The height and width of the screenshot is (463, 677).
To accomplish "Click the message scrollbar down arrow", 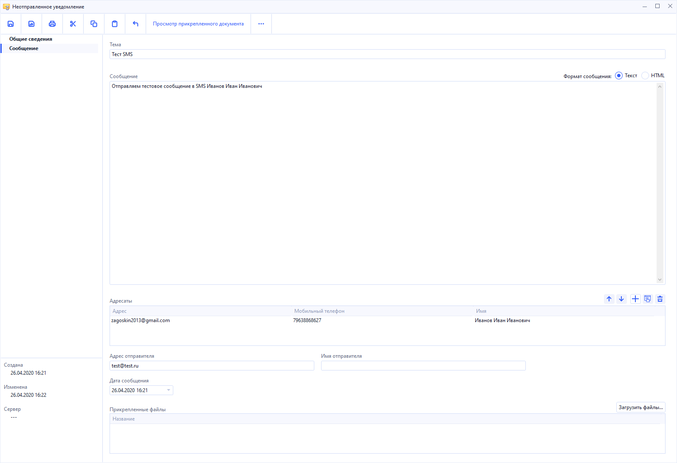I will (660, 280).
